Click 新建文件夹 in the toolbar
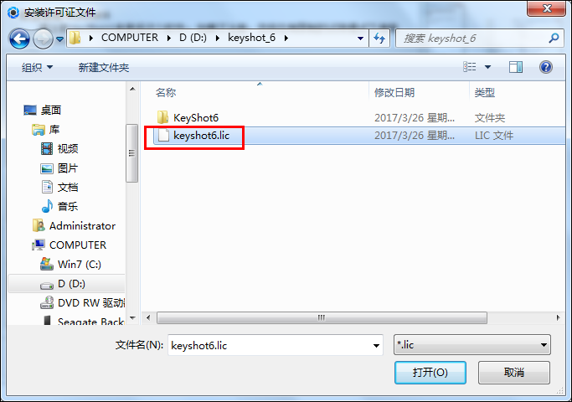572x402 pixels. (104, 68)
